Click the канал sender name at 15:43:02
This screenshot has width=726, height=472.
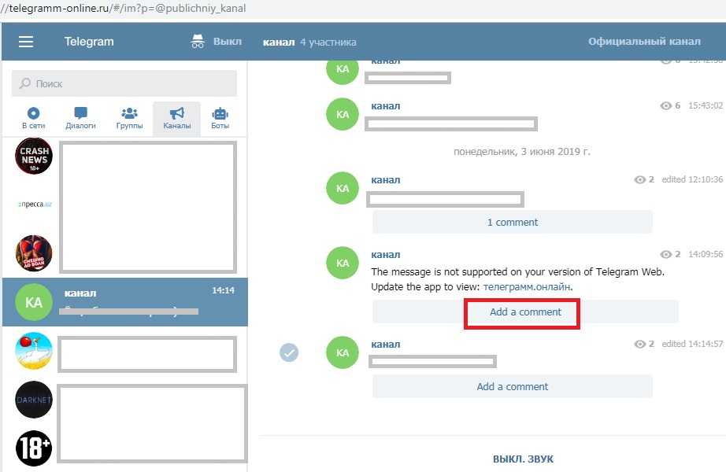point(386,106)
